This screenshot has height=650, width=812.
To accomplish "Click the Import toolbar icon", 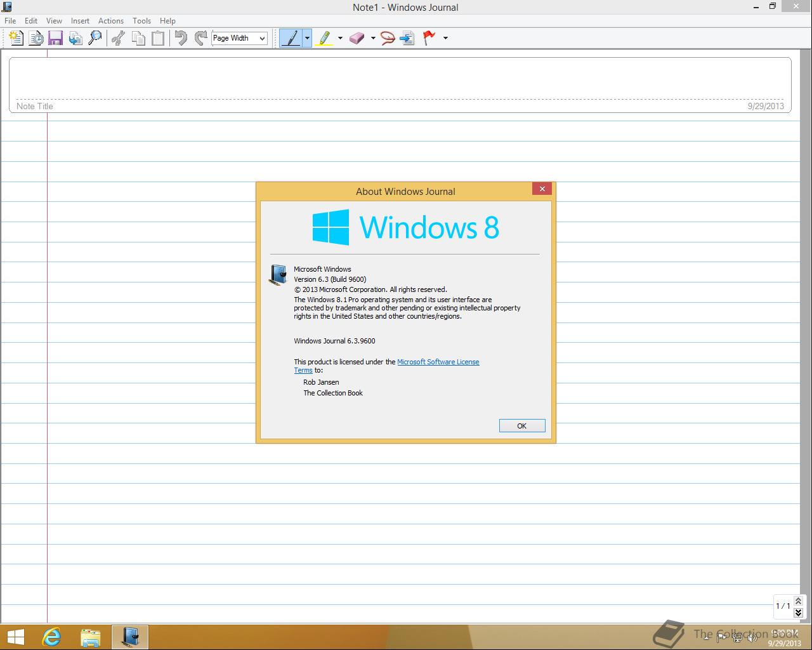I will pos(75,38).
